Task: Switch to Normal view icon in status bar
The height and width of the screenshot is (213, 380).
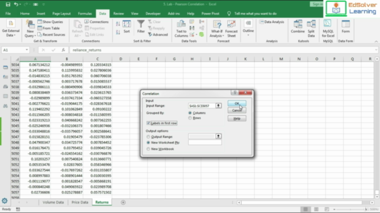Action: point(305,209)
